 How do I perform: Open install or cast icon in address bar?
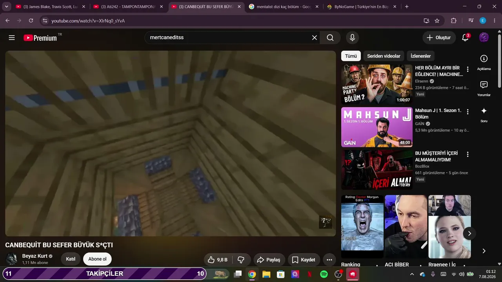[x=426, y=21]
